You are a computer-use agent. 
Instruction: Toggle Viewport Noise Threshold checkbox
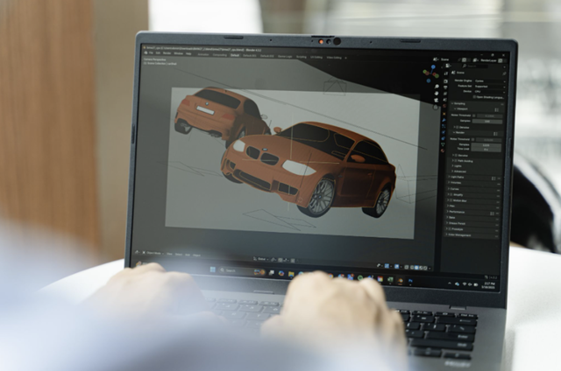pyautogui.click(x=474, y=115)
